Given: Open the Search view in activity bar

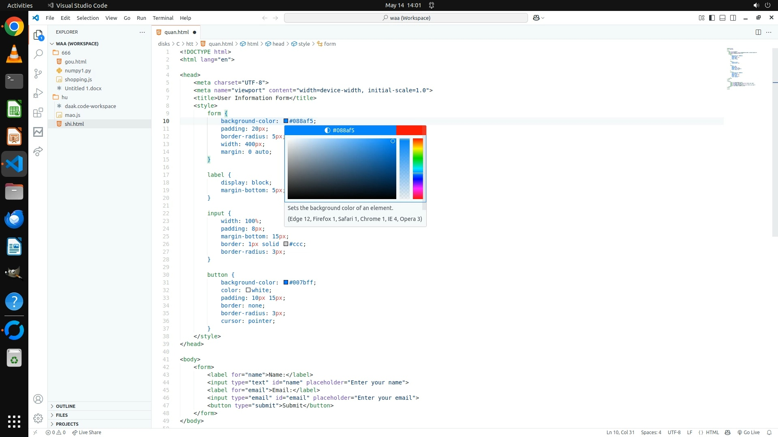Looking at the screenshot, I should (x=38, y=54).
